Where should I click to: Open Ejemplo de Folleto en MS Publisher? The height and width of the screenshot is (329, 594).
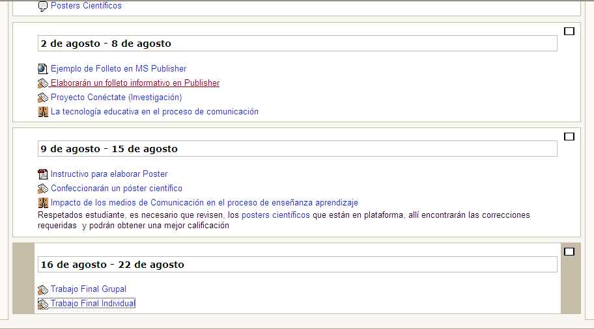(x=119, y=69)
